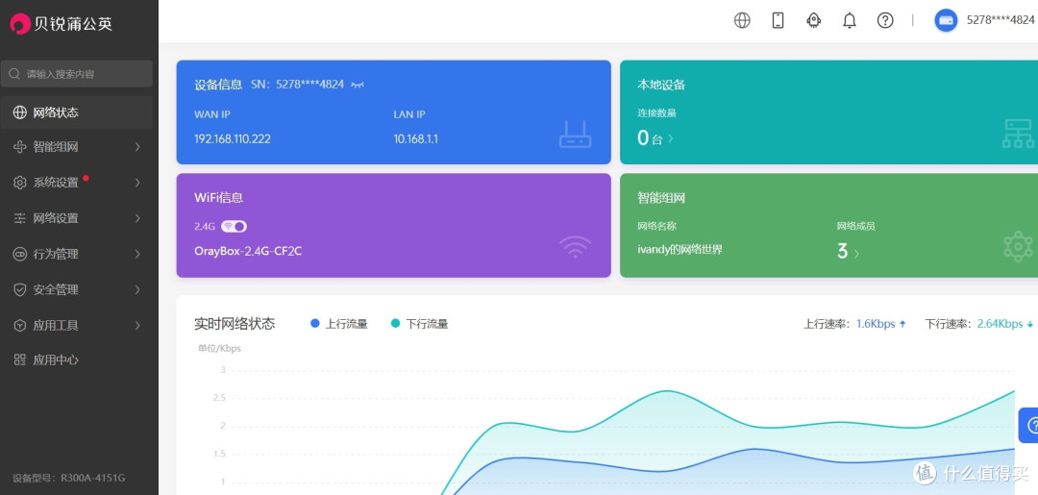Image resolution: width=1038 pixels, height=495 pixels.
Task: Open the help question mark icon in top bar
Action: (885, 20)
